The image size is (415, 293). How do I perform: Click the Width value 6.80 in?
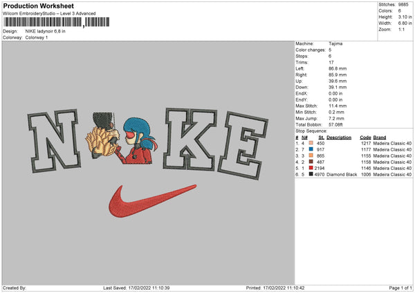tap(405, 23)
